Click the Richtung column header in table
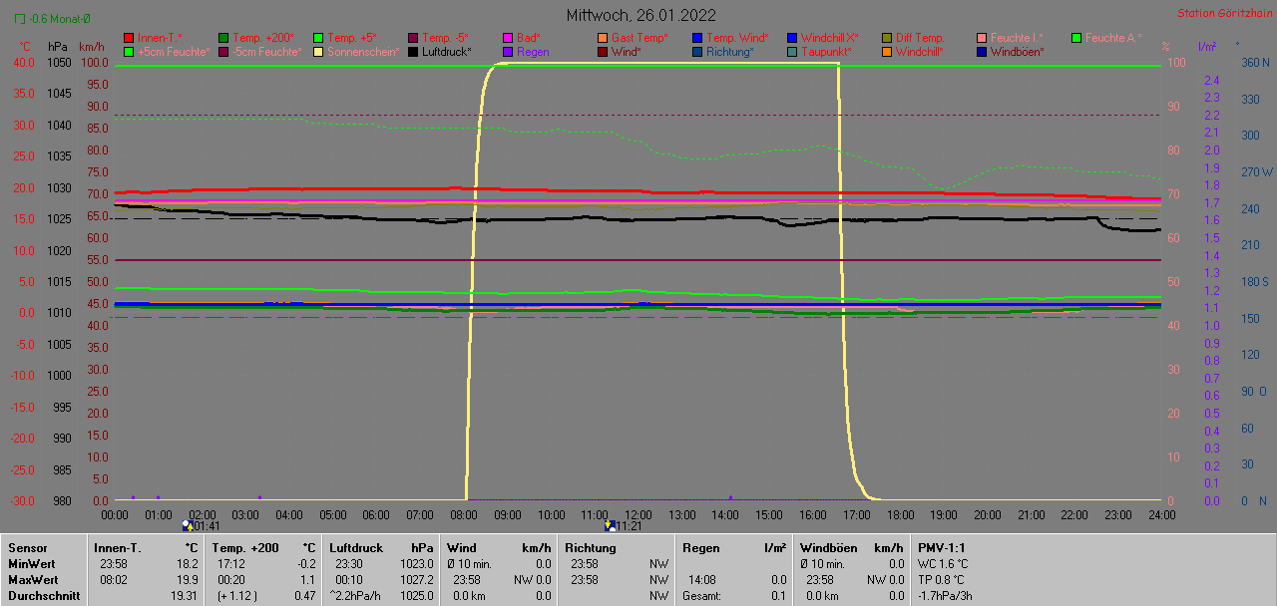Image resolution: width=1277 pixels, height=606 pixels. coord(591,547)
